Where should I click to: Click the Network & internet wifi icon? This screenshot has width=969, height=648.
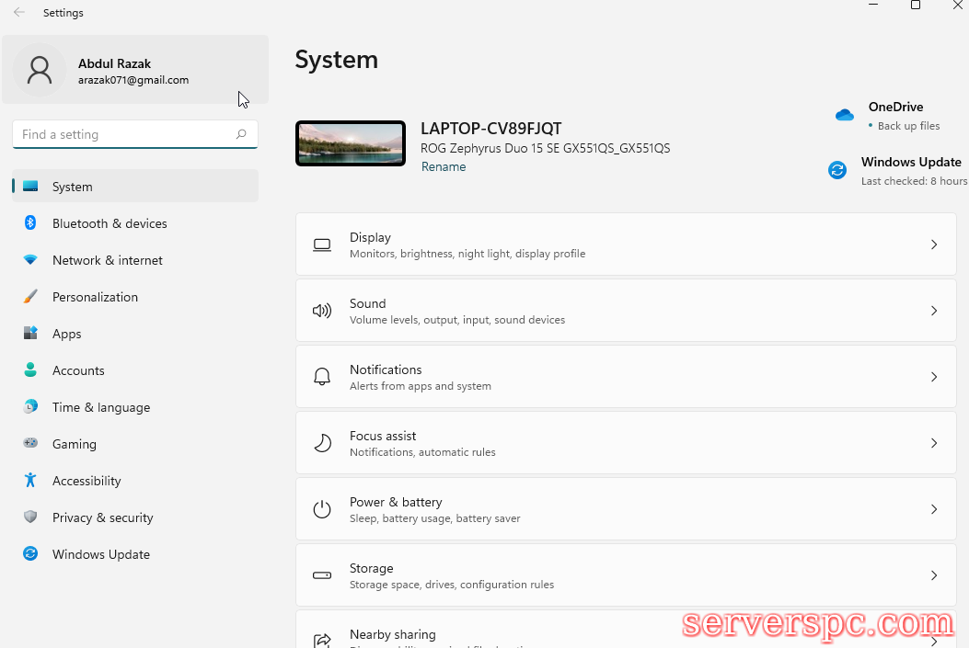[30, 260]
